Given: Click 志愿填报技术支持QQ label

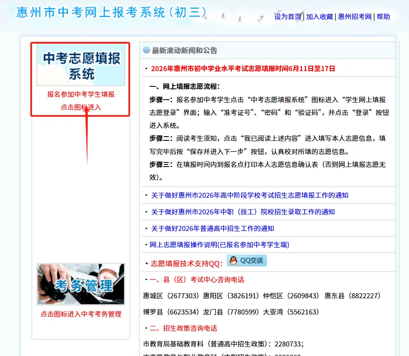Looking at the screenshot, I should pos(187,263).
